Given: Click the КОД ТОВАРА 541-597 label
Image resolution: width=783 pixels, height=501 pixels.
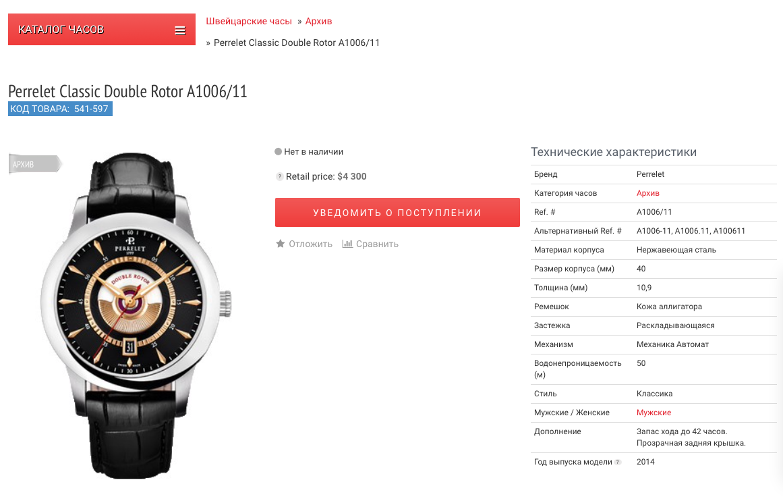Looking at the screenshot, I should [60, 109].
